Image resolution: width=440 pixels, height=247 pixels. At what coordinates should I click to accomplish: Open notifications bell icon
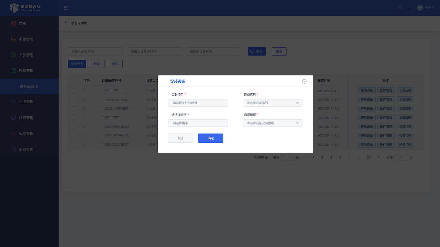pyautogui.click(x=410, y=8)
